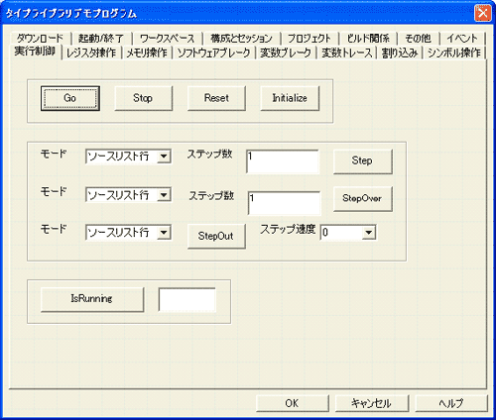Viewport: 496px width, 420px height.
Task: Click the result field next to IsRunning
Action: click(187, 300)
